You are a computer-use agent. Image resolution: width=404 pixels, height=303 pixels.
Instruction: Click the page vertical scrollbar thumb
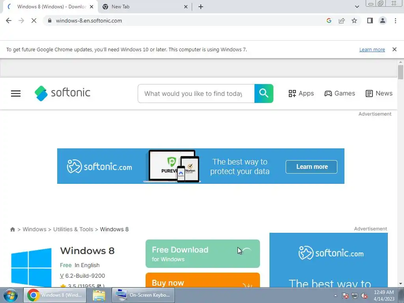[400, 73]
